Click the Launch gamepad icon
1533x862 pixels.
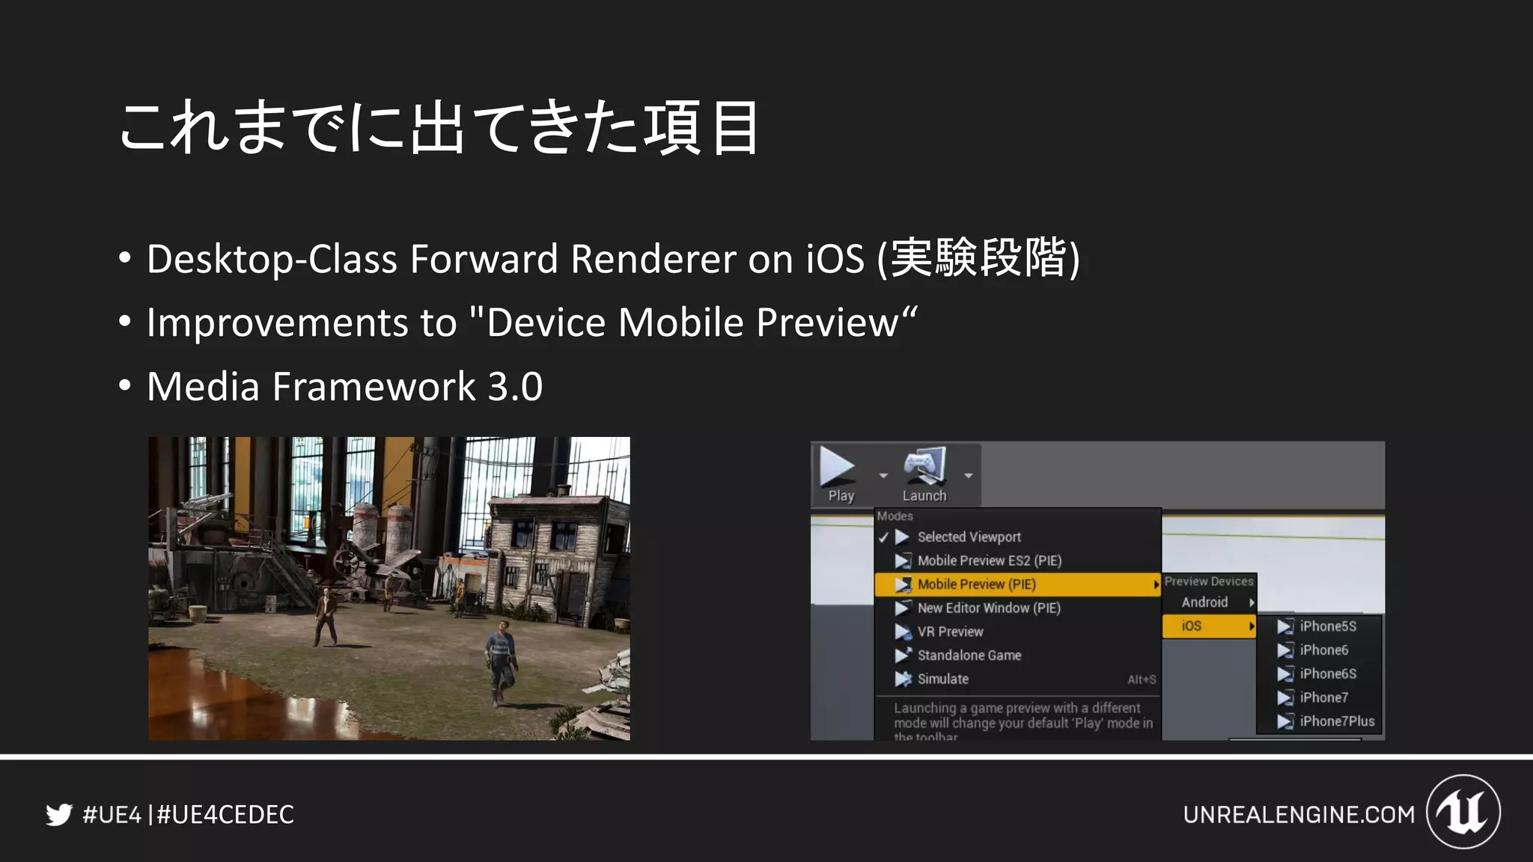(x=924, y=466)
